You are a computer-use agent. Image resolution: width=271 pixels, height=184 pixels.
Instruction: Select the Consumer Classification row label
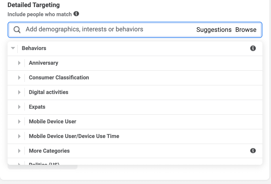[59, 78]
